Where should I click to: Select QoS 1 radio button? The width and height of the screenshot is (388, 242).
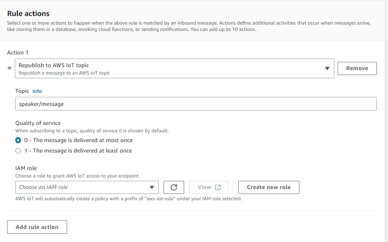(x=18, y=151)
